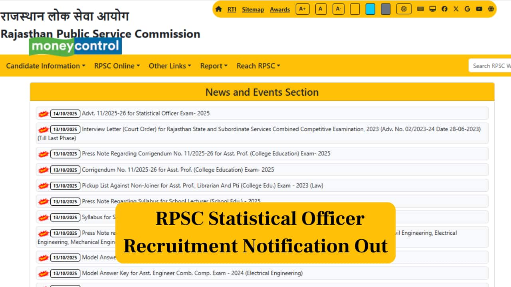Expand the Report dropdown menu
The image size is (511, 287).
214,66
